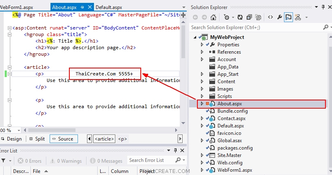Collapse MyWebProject project node

click(x=195, y=37)
